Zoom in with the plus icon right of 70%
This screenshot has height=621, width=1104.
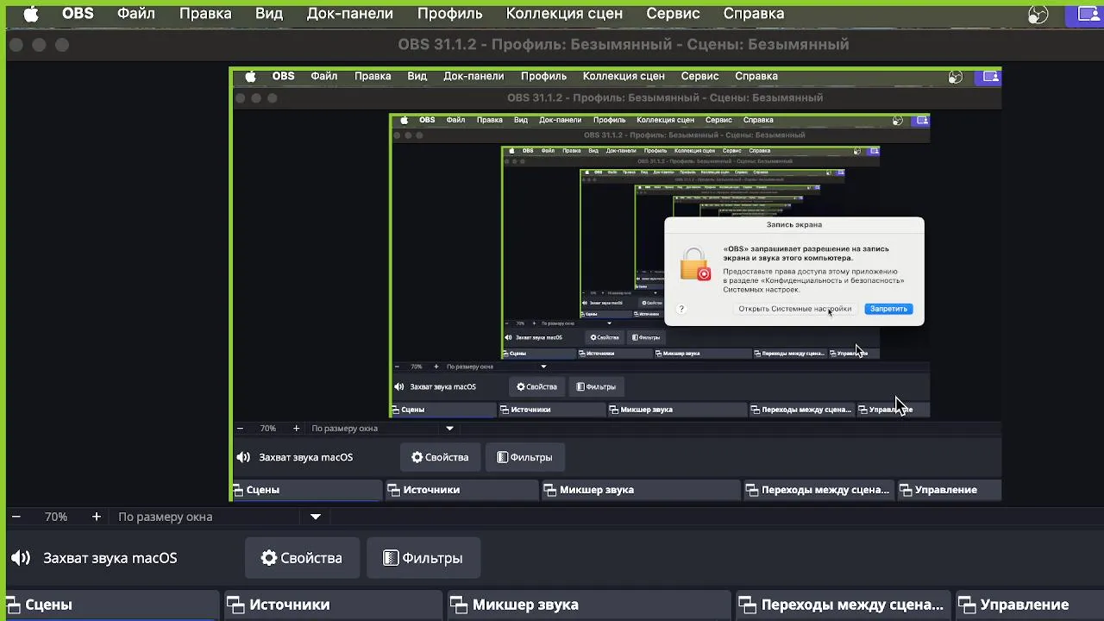pos(96,517)
